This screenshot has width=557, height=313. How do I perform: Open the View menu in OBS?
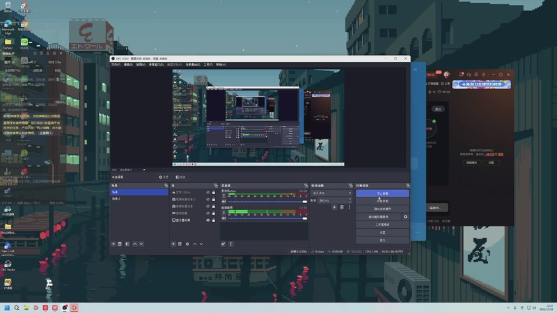[x=141, y=65]
